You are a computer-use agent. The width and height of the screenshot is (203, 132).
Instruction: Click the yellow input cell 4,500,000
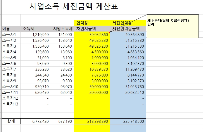coord(92,52)
